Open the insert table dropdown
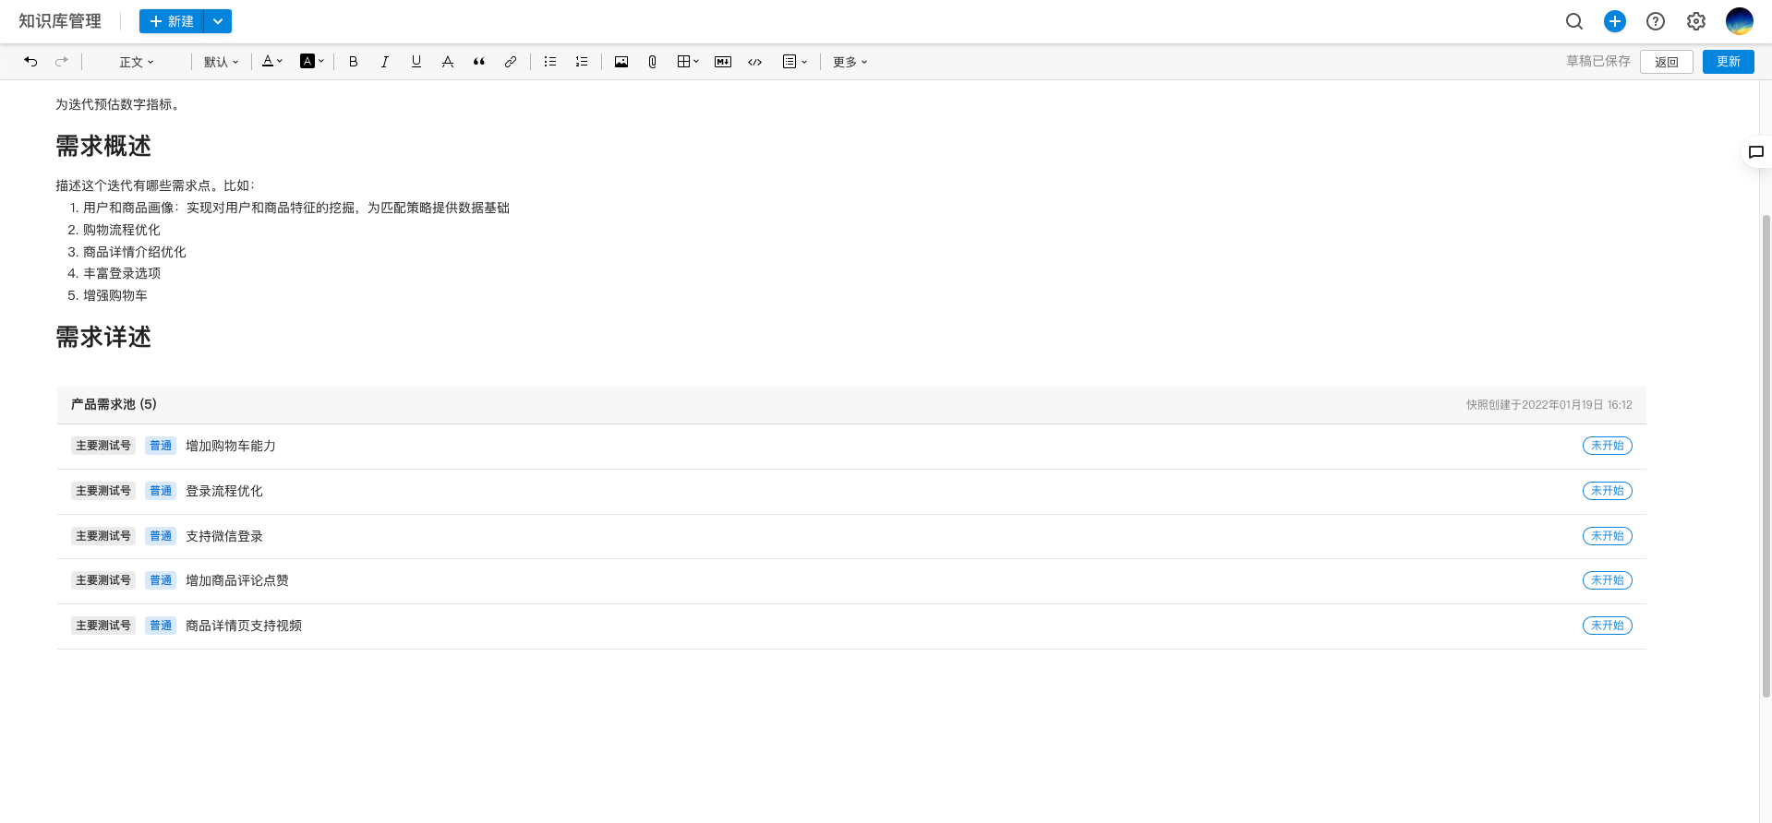Screen dimensions: 1772x823 (688, 62)
